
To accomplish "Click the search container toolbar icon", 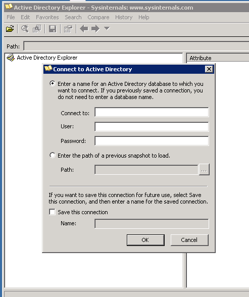I will tap(25, 29).
